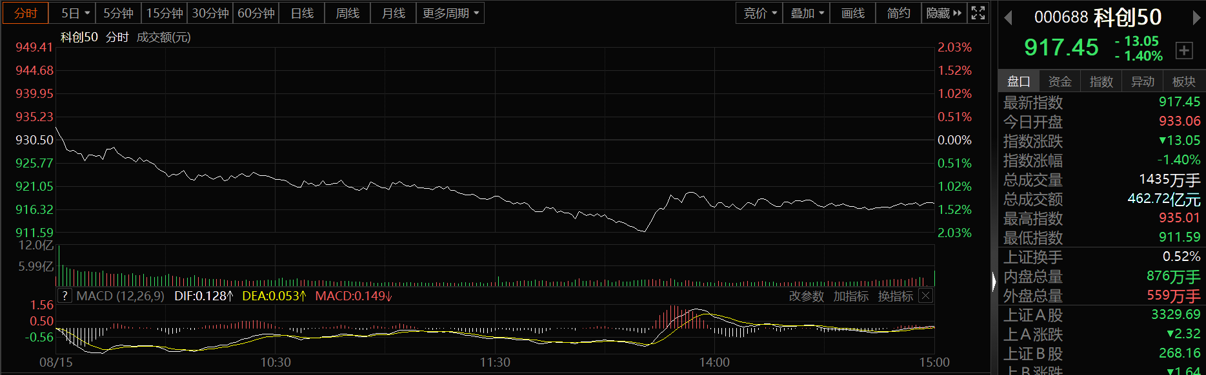This screenshot has width=1206, height=375.
Task: Click the 14:00 marker on time axis
Action: click(714, 362)
